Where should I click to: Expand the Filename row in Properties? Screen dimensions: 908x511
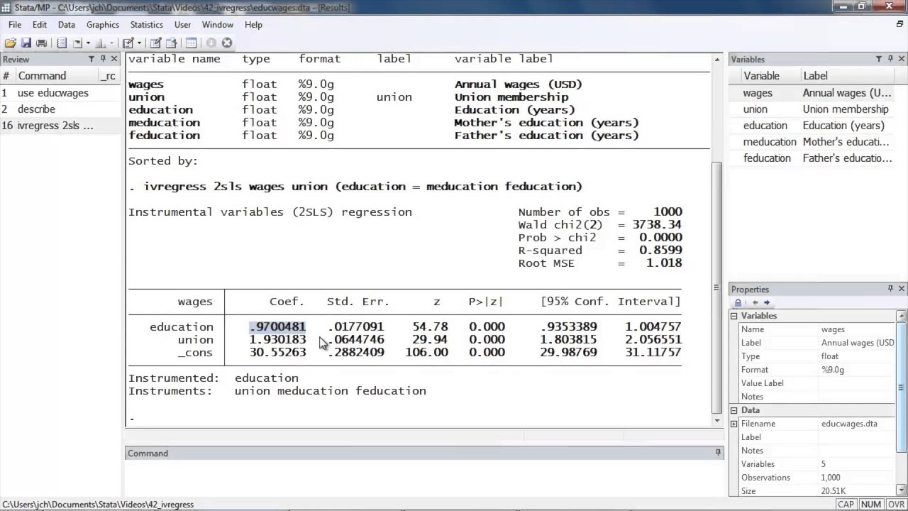pyautogui.click(x=734, y=424)
